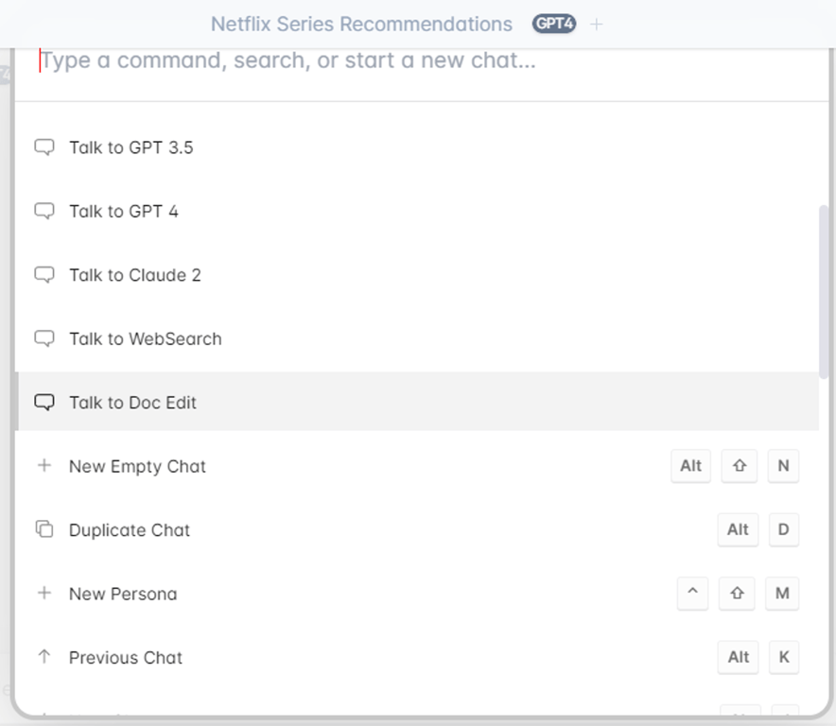Screen dimensions: 836x726
Task: Click the chat icon beside Doc Edit
Action: point(44,402)
